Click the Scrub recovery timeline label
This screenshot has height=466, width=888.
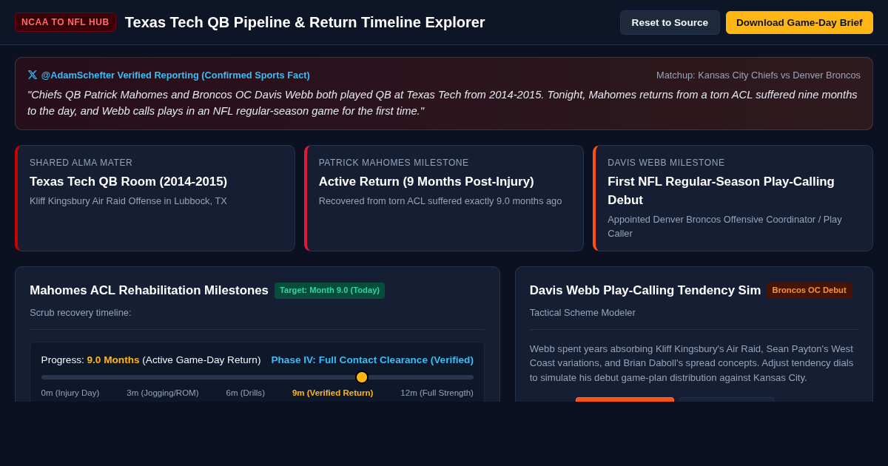[81, 313]
